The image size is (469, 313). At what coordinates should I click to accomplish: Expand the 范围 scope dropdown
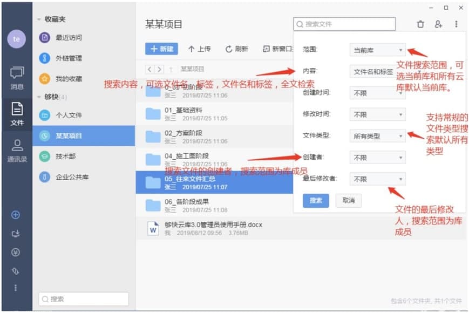(x=377, y=50)
